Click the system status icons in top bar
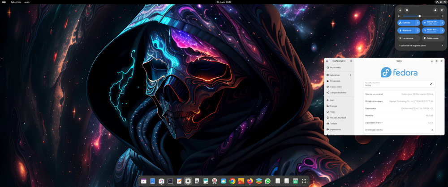The width and height of the screenshot is (448, 187). click(x=440, y=2)
